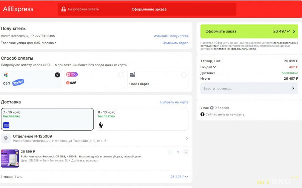Image resolution: width=302 pixels, height=188 pixels.
Task: Click the SBP payment system icon
Action: 6,75
